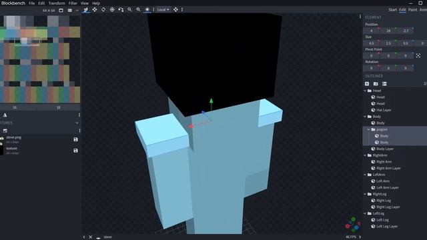Click the Add Group folder icon in Outliner
427x240 pixels.
(376, 84)
